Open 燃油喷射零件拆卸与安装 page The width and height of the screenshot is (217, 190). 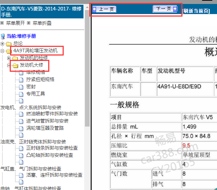[52, 114]
